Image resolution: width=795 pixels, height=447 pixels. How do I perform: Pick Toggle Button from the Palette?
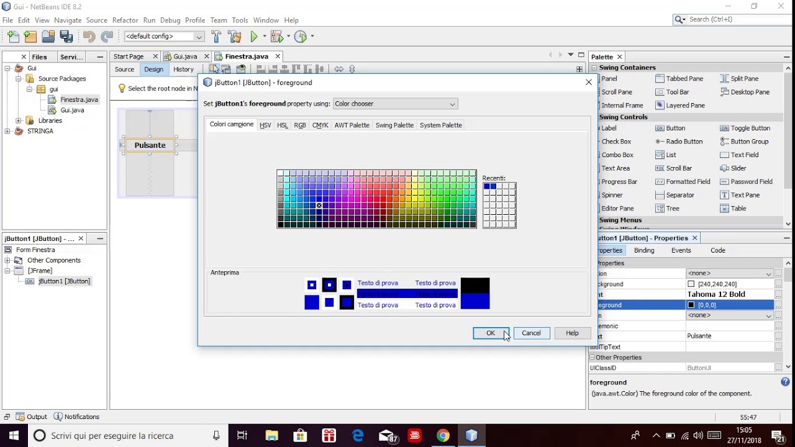(745, 128)
